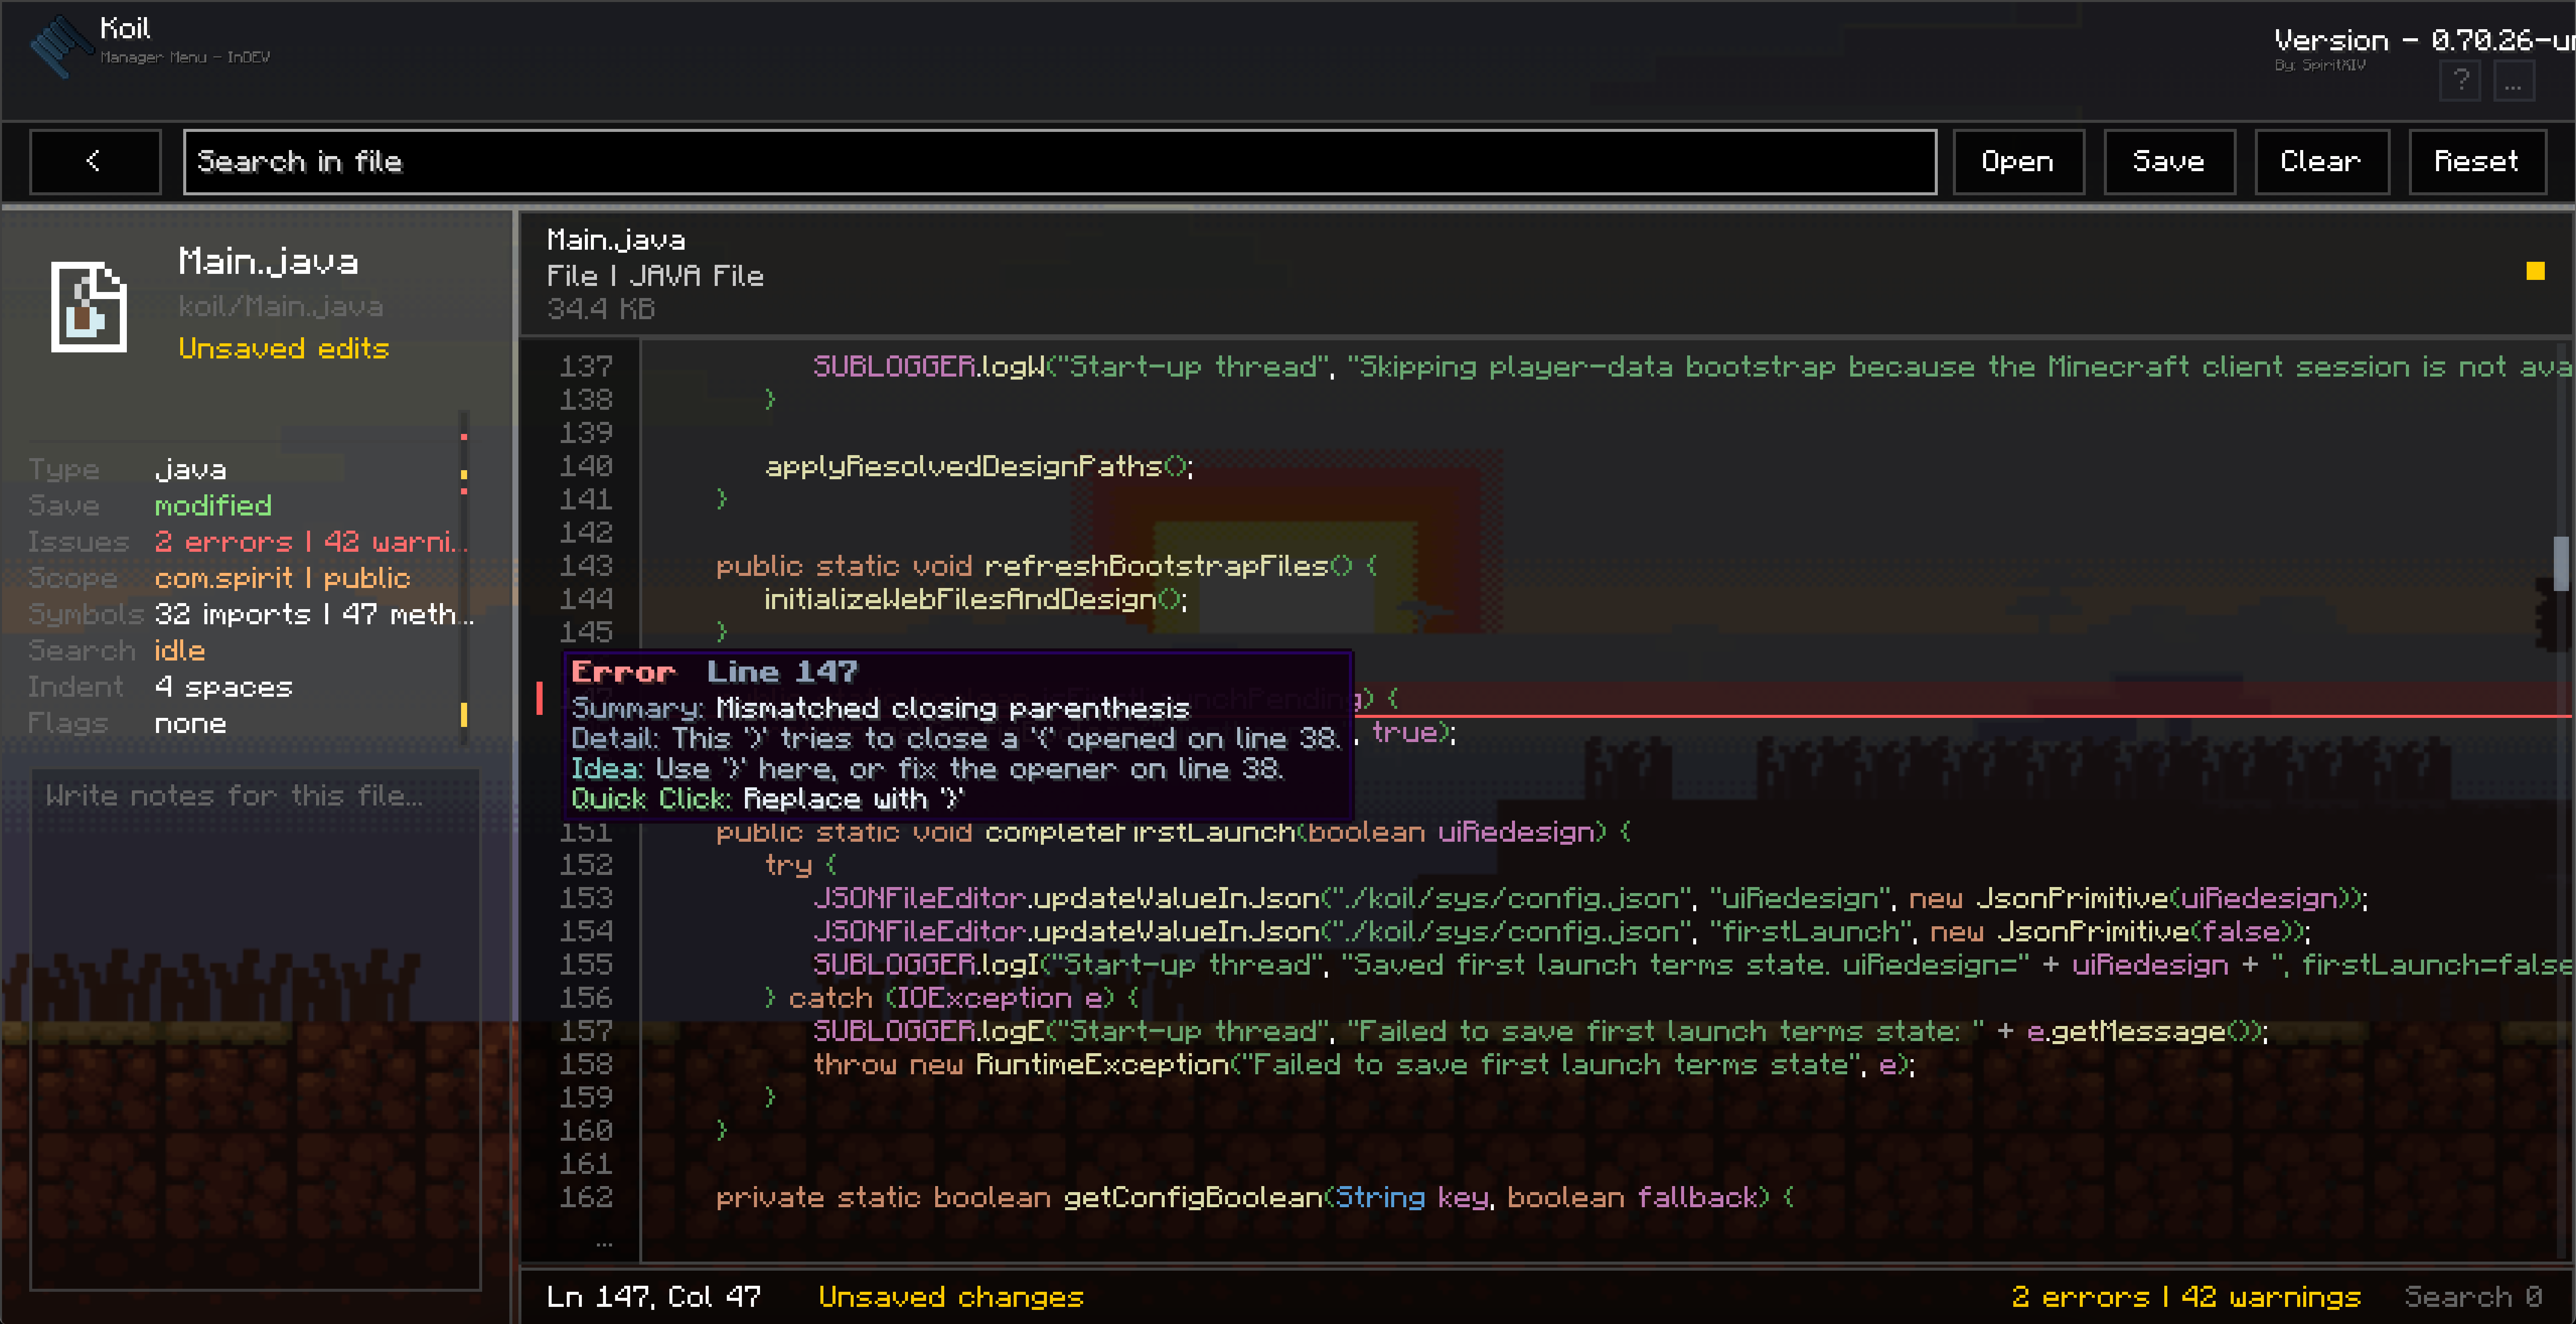
Task: Click the "initializeWebFilesAndDesign();" code line
Action: [976, 599]
